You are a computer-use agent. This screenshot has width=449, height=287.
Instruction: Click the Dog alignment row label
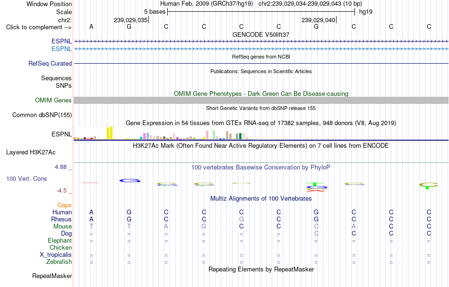pos(66,234)
